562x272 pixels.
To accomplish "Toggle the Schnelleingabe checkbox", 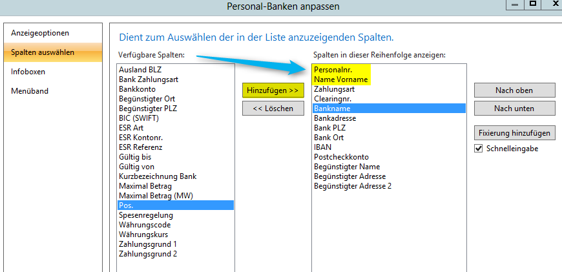I will tap(479, 149).
